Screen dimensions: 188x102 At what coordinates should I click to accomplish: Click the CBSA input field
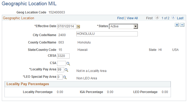63,56
